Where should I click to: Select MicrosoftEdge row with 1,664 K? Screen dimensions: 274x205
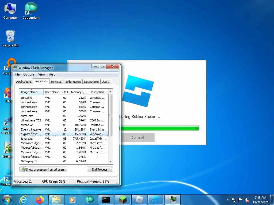pyautogui.click(x=64, y=148)
